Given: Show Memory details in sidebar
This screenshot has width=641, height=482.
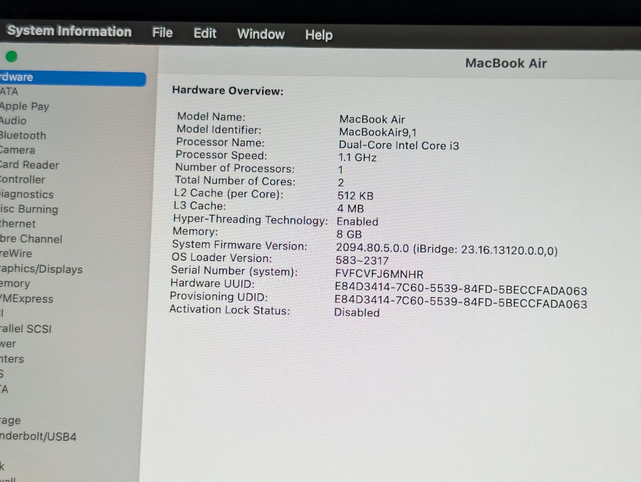Looking at the screenshot, I should coord(15,284).
